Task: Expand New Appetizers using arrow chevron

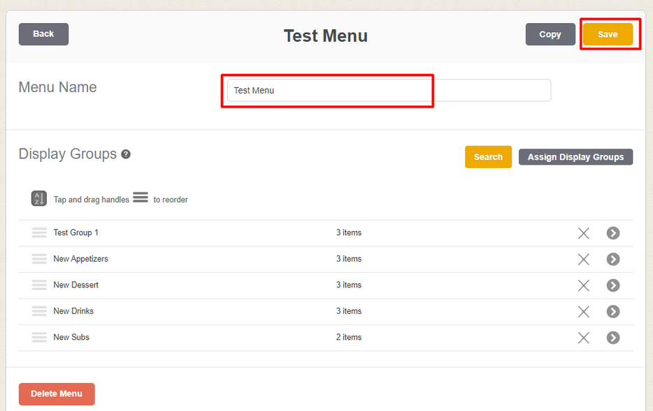Action: click(x=613, y=259)
